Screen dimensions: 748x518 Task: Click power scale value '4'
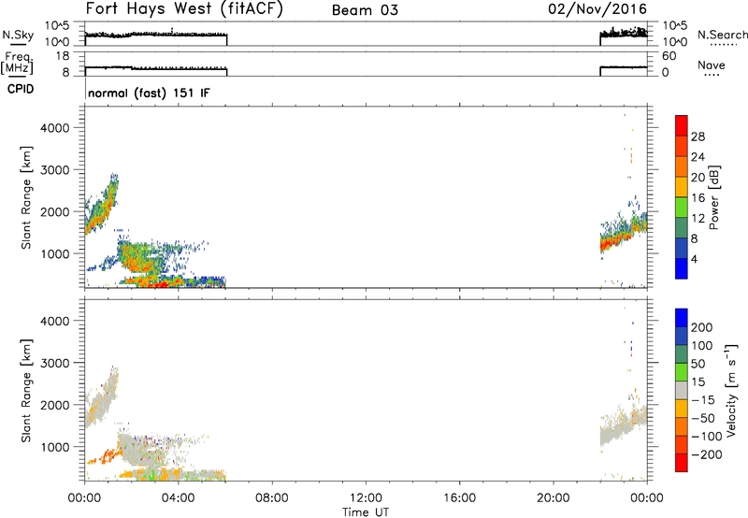coord(694,260)
